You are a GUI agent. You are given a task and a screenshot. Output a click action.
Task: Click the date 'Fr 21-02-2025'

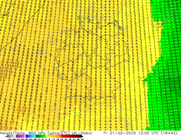pyautogui.click(x=120, y=133)
